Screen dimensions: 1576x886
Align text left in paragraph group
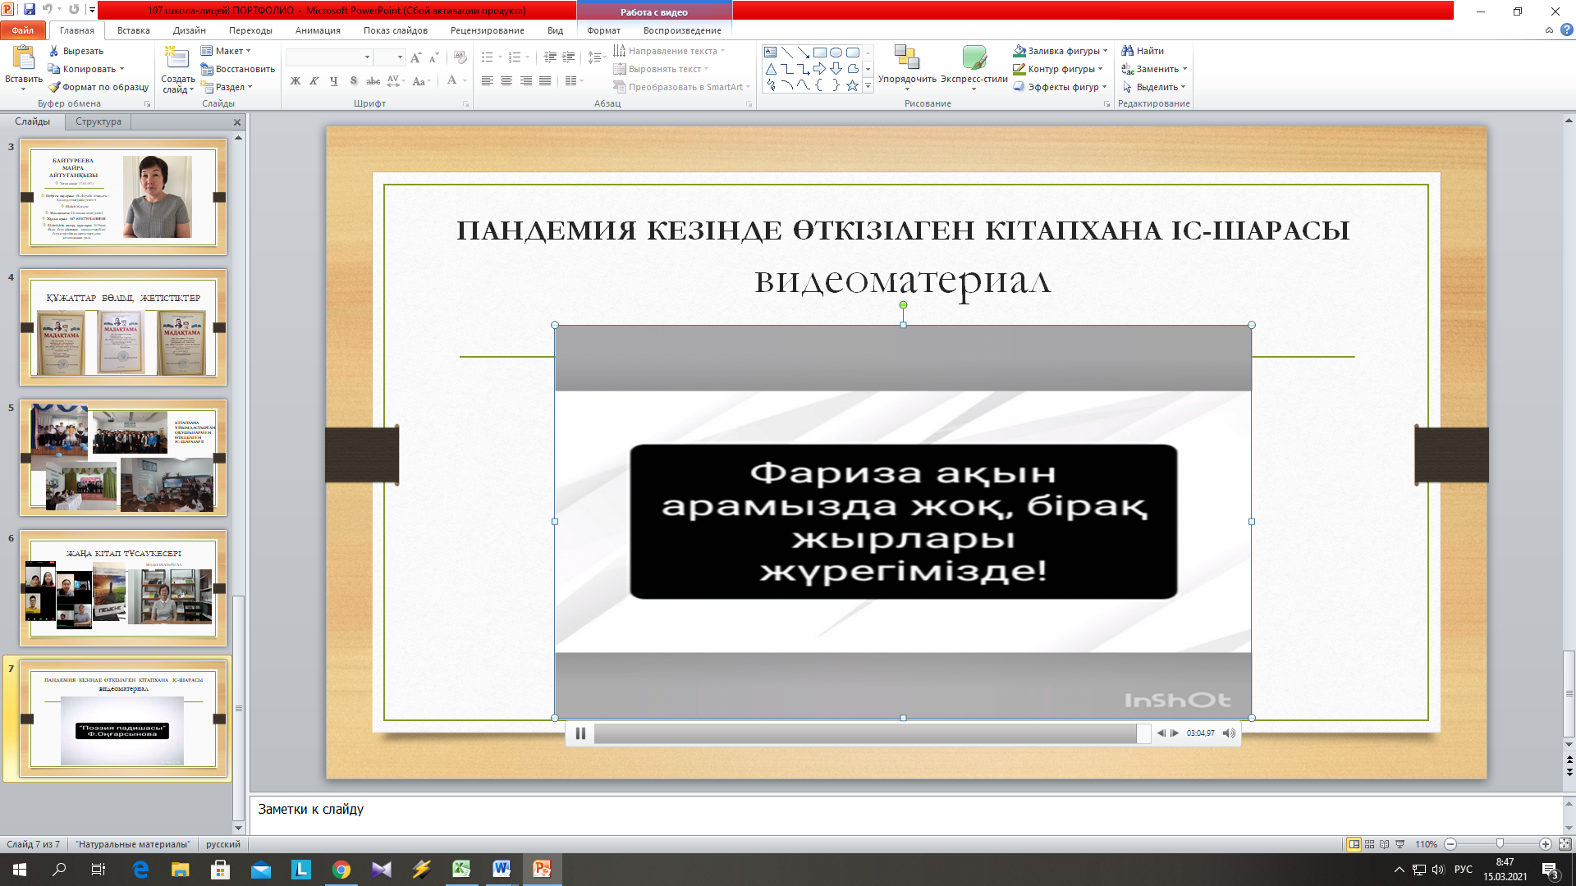pyautogui.click(x=488, y=81)
